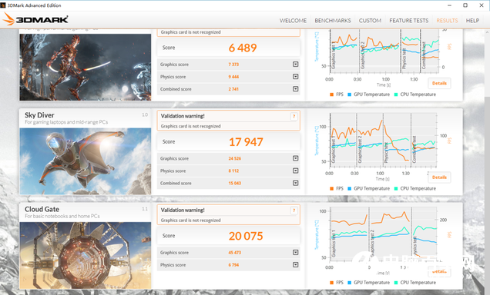Expand Fire Strike Combined score row
The image size is (490, 295).
[295, 89]
